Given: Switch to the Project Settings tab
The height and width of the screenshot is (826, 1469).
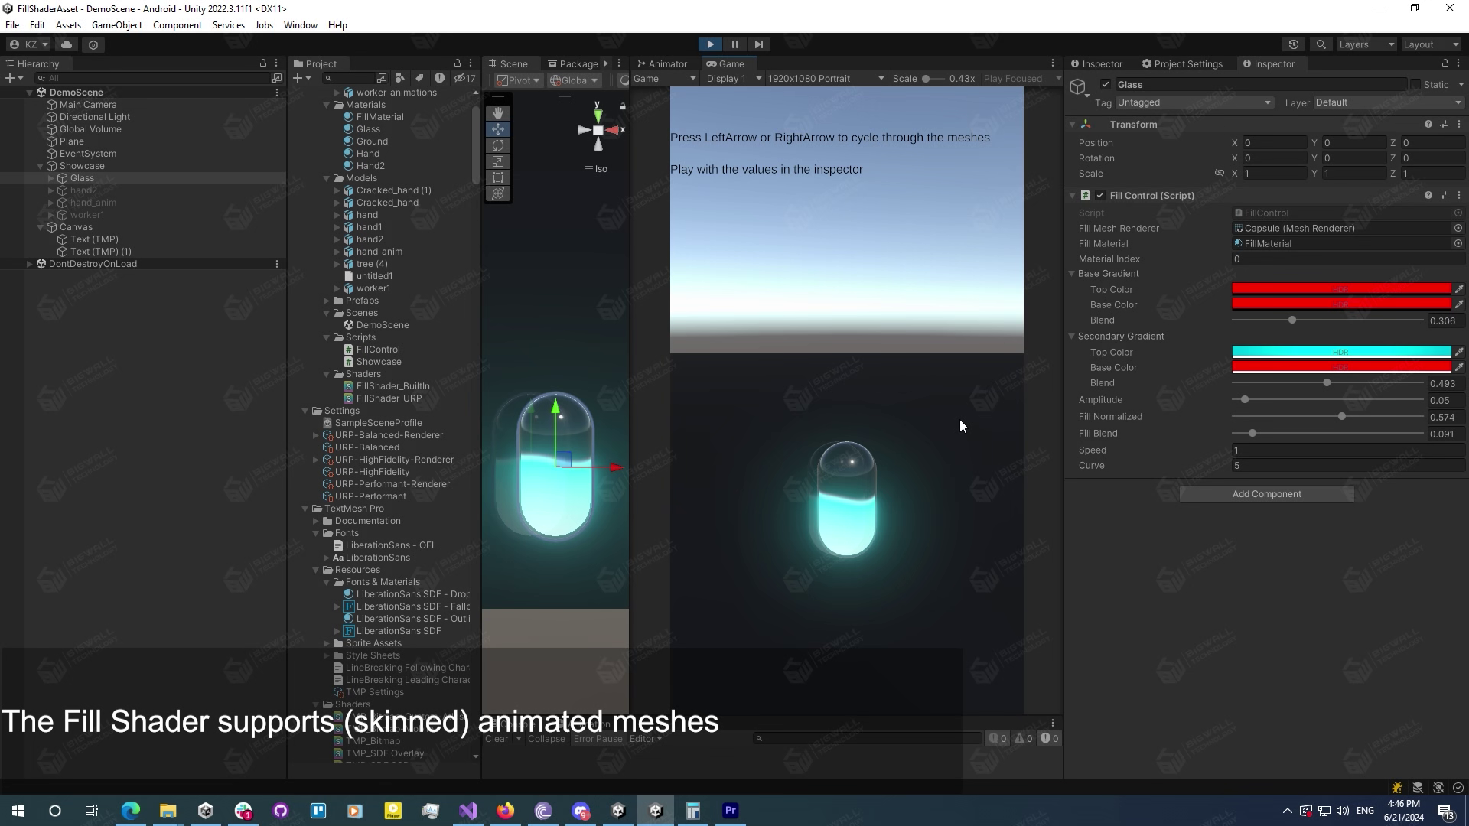Looking at the screenshot, I should tap(1182, 63).
